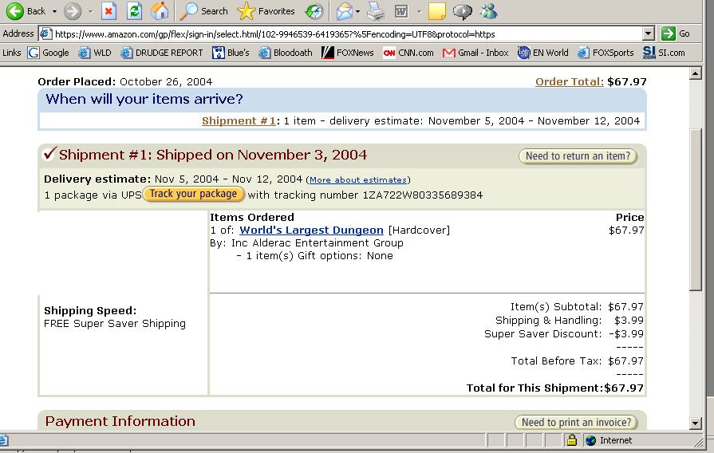Image resolution: width=714 pixels, height=453 pixels.
Task: Open the More about estimates link
Action: click(358, 179)
